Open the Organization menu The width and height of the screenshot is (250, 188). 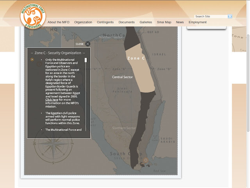point(83,22)
